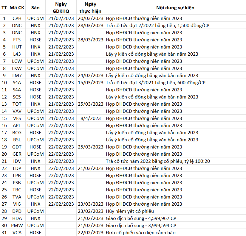
Task: Select the GER stock code cell
Action: point(17,154)
